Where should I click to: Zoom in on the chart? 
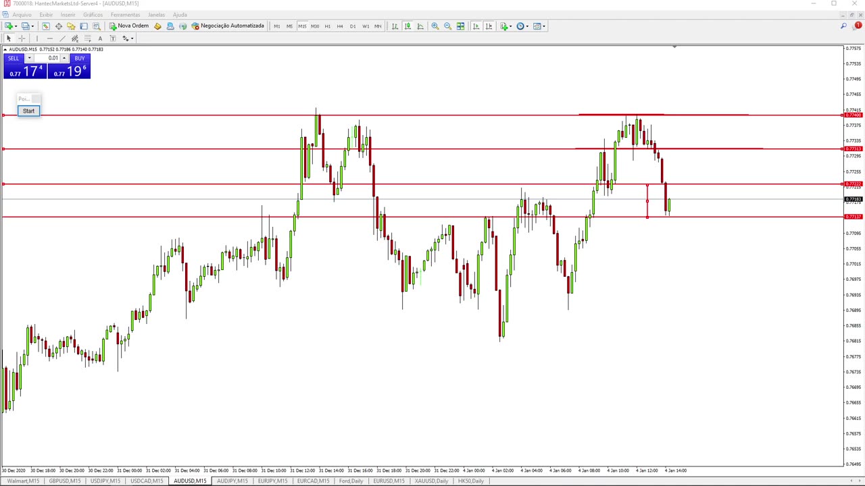click(x=435, y=26)
